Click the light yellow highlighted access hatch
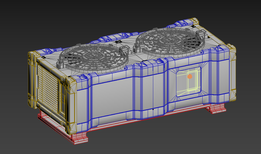The image size is (261, 154). (189, 82)
